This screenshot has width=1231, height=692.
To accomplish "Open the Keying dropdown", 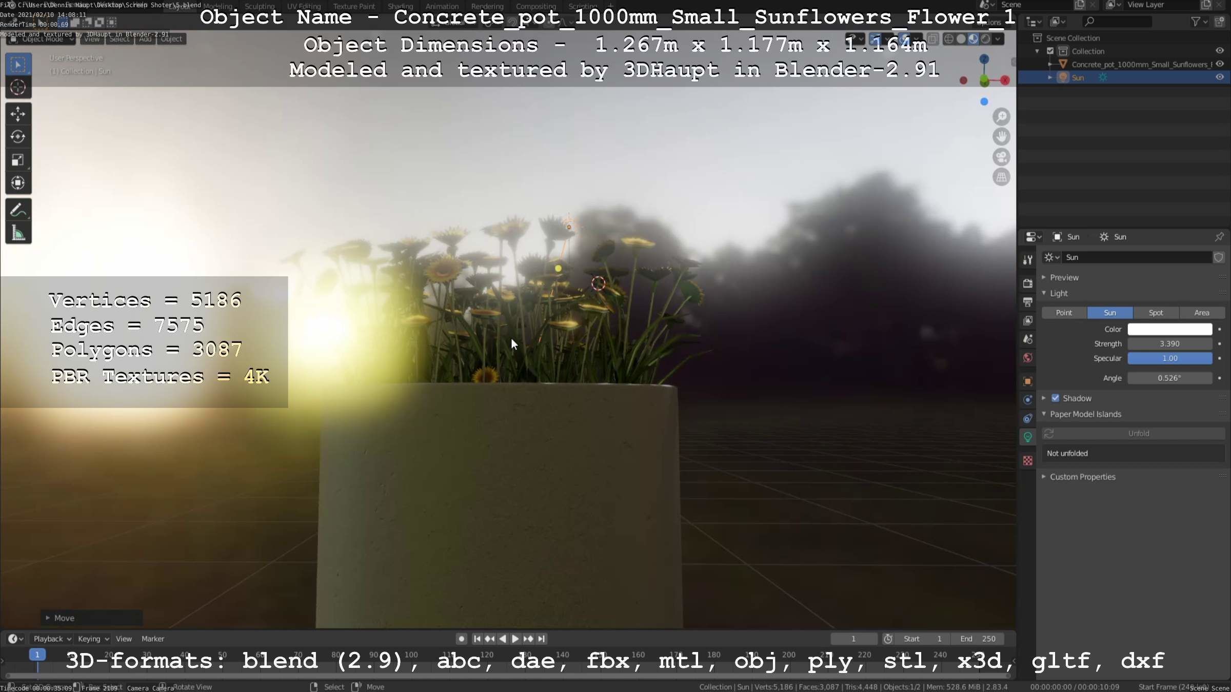I will click(x=93, y=639).
